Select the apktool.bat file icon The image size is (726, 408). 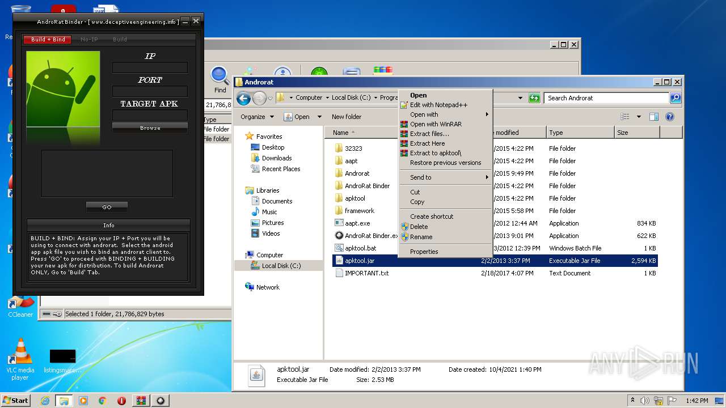[x=339, y=248]
